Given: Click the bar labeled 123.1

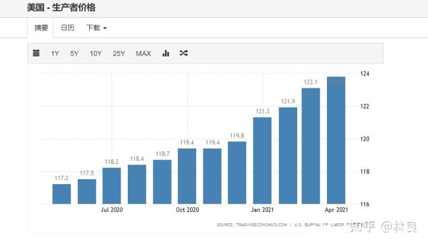Looking at the screenshot, I should pyautogui.click(x=311, y=146).
